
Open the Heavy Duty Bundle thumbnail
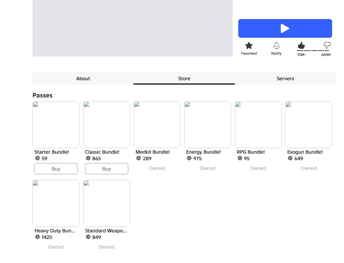[x=56, y=203]
